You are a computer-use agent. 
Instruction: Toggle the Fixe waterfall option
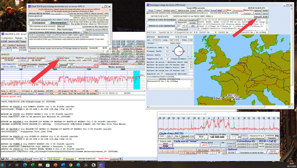[176, 136]
